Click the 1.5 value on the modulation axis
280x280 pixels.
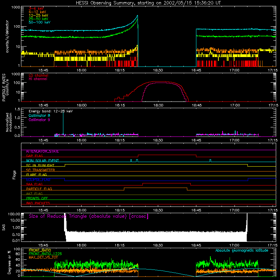(x=17, y=109)
